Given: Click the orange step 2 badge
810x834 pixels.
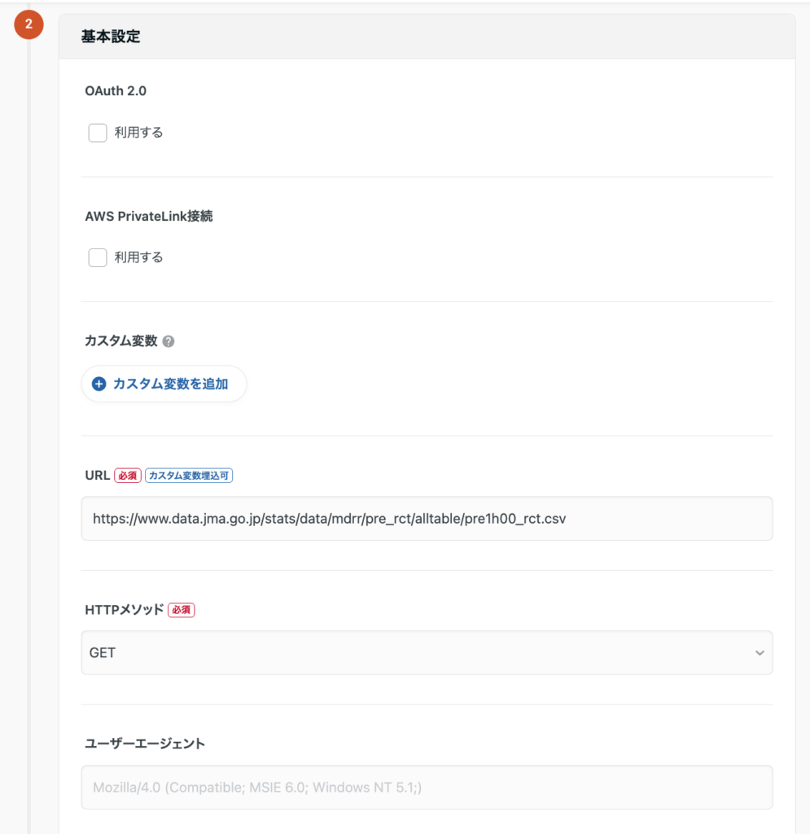Looking at the screenshot, I should 28,24.
